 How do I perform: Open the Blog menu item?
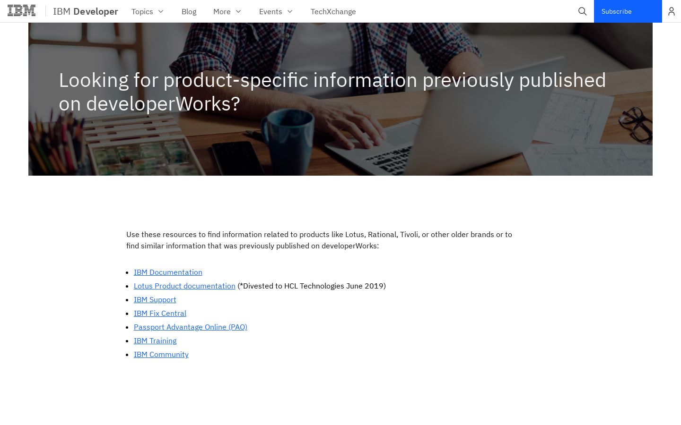click(189, 11)
